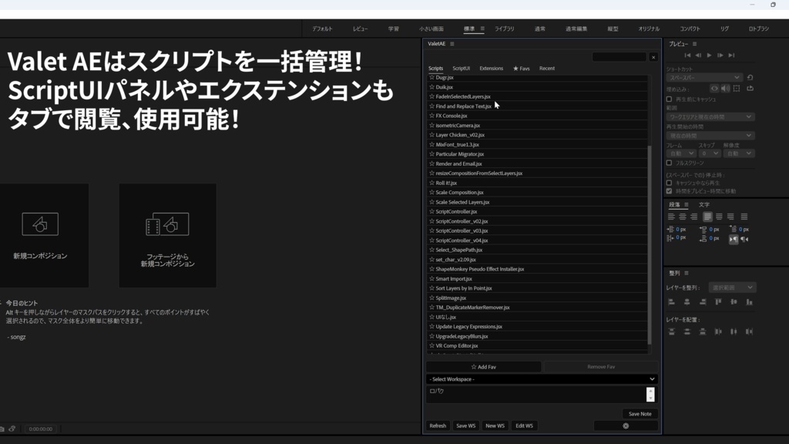Click the New Composition from Footage icon

(x=166, y=224)
